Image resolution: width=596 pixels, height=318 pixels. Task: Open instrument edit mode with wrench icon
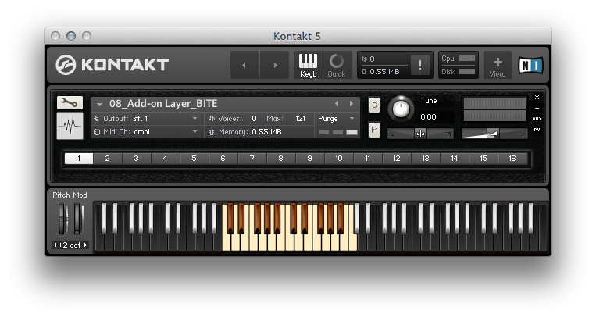70,102
